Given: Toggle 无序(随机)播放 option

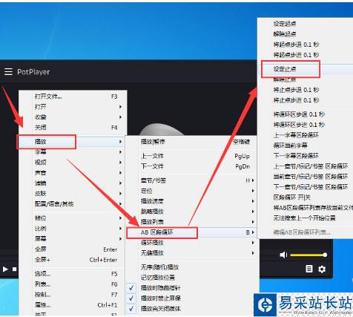Looking at the screenshot, I should click(x=191, y=267).
